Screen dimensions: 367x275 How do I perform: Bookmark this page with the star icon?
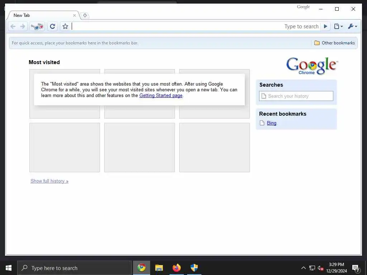tap(65, 26)
